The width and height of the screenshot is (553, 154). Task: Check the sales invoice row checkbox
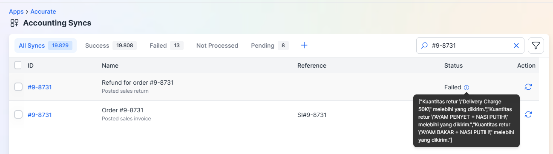pyautogui.click(x=18, y=114)
